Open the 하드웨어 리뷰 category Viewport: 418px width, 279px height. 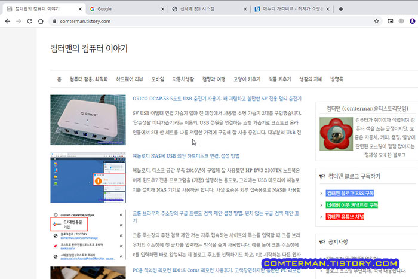[x=130, y=79]
